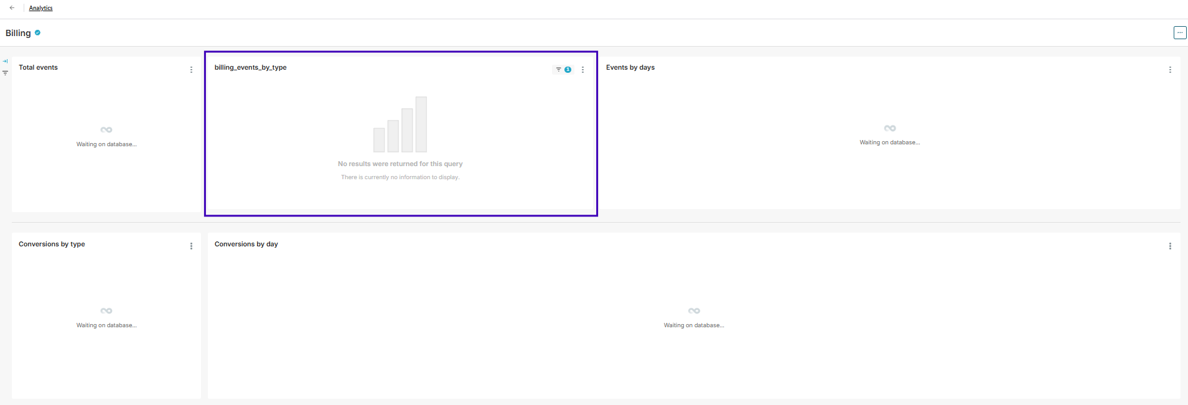Click the Conversions by type chart title

pyautogui.click(x=52, y=244)
